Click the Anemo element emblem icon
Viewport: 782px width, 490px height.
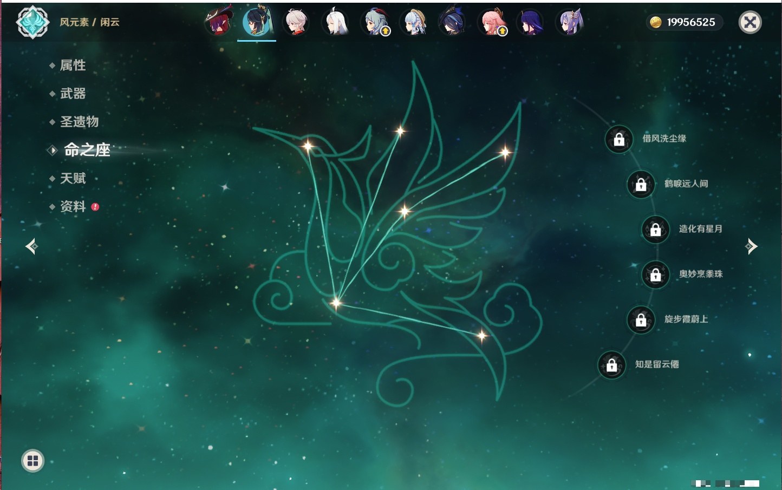[x=32, y=22]
